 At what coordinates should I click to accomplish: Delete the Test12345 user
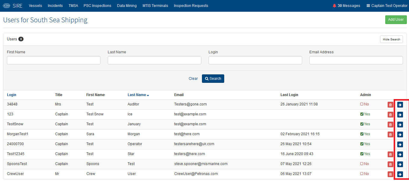[390, 154]
